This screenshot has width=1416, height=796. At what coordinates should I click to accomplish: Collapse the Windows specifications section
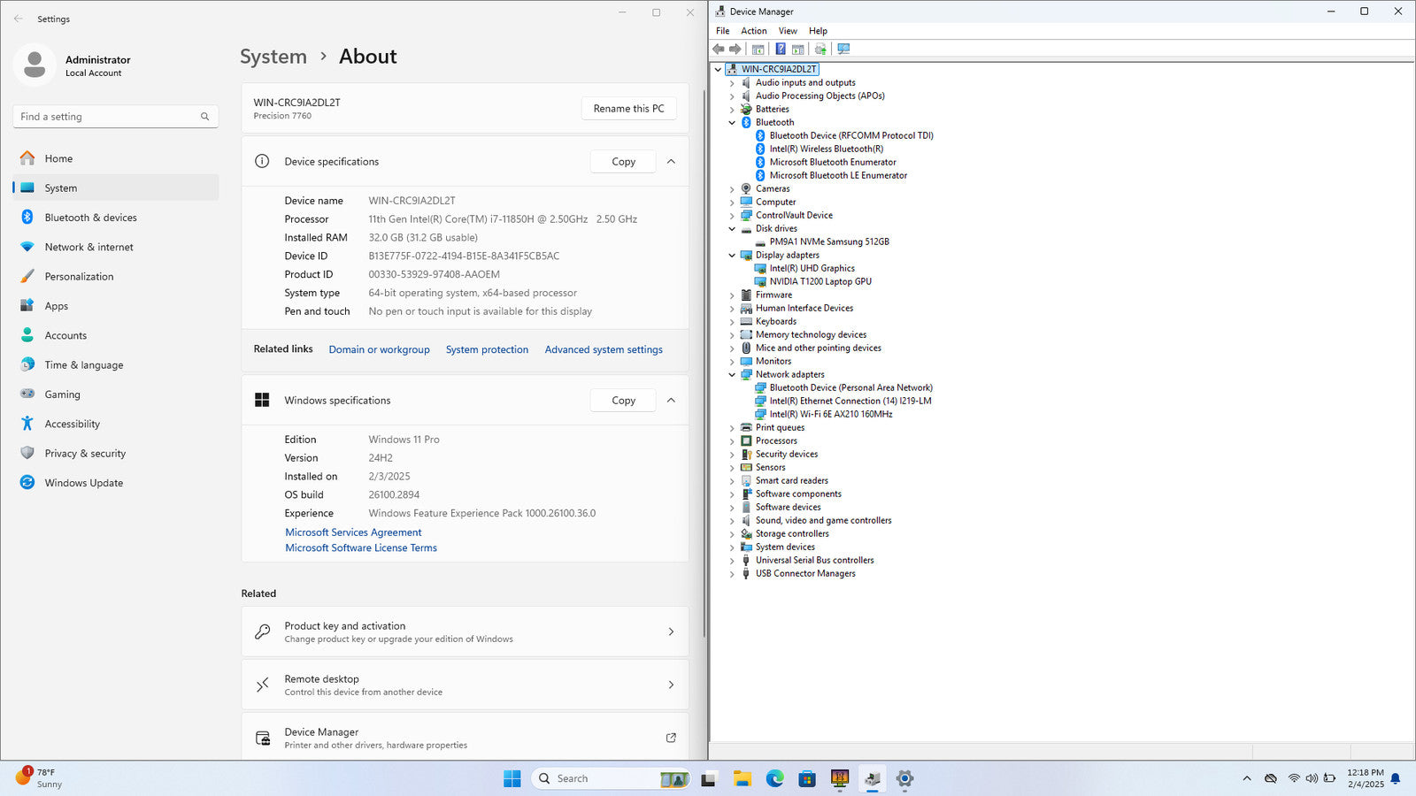[671, 401]
